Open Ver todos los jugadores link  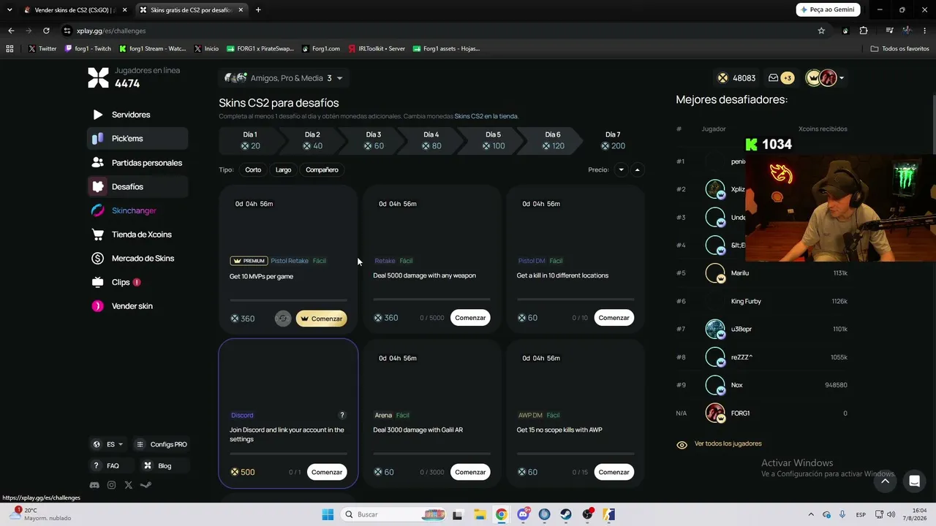[728, 443]
